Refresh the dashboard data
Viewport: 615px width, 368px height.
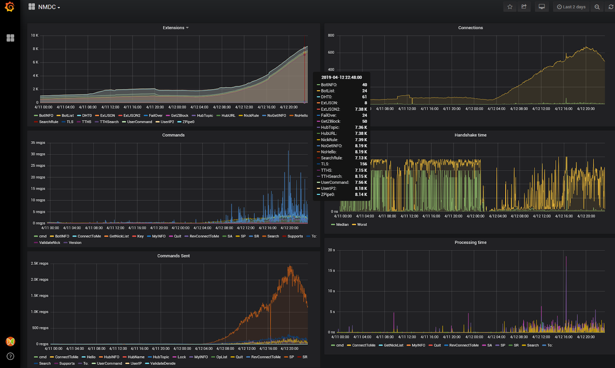pos(610,7)
